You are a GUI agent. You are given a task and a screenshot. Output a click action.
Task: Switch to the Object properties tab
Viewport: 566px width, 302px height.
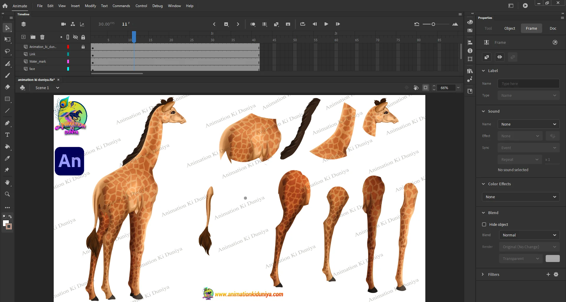coord(509,28)
